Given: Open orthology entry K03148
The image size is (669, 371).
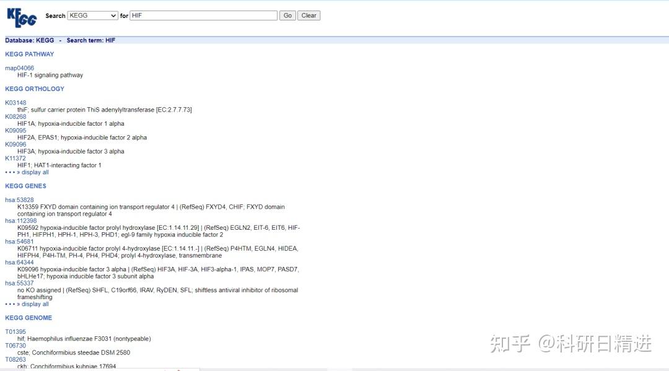Looking at the screenshot, I should click(x=15, y=103).
